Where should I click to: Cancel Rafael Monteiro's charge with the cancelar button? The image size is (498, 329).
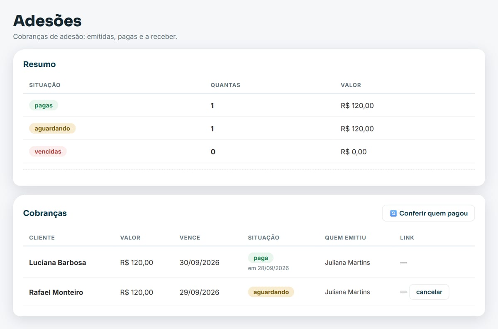(x=429, y=292)
